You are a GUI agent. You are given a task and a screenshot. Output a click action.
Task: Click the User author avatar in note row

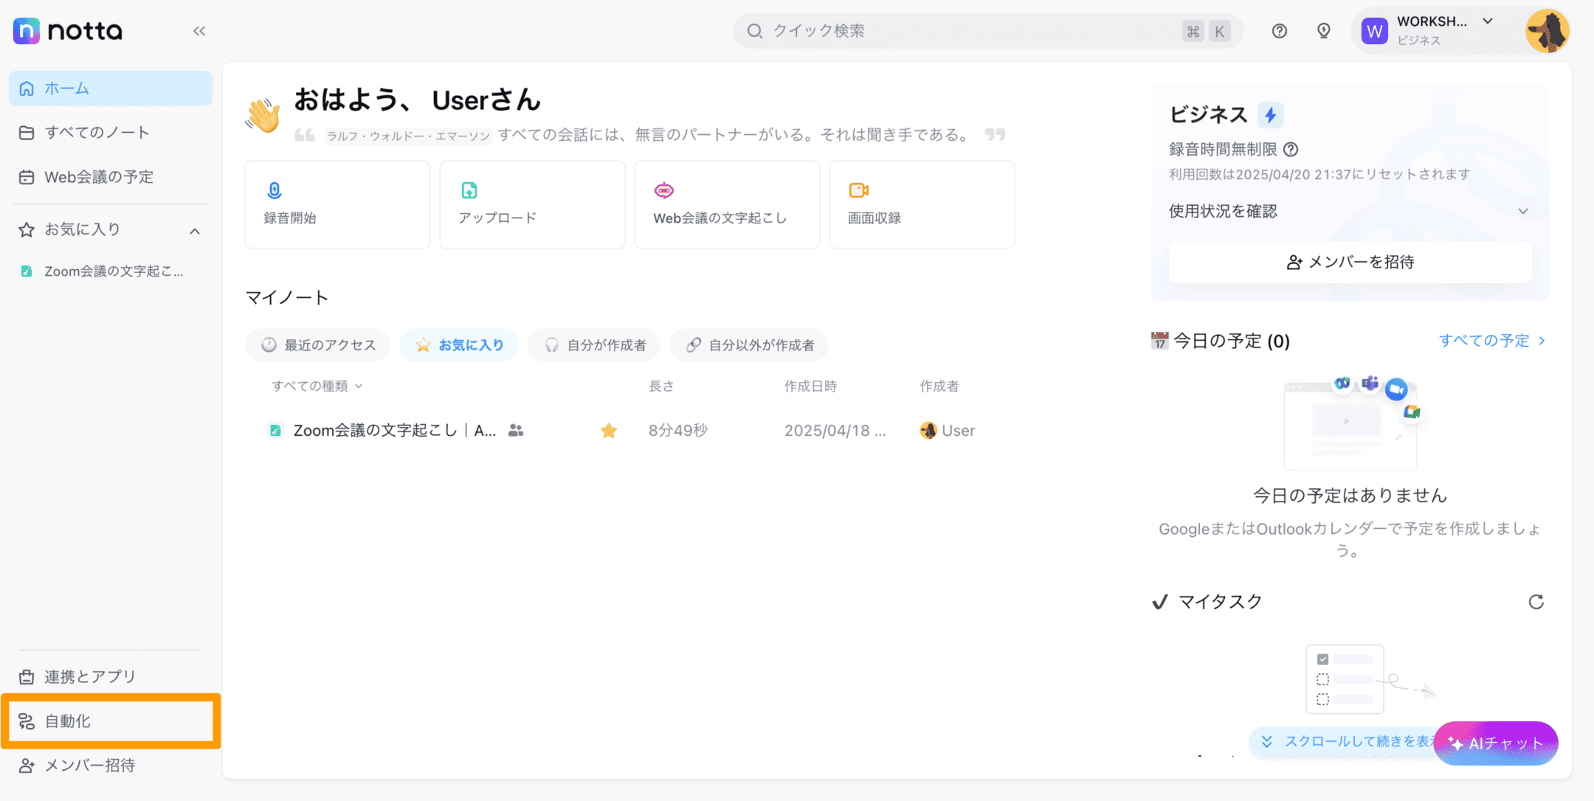928,431
